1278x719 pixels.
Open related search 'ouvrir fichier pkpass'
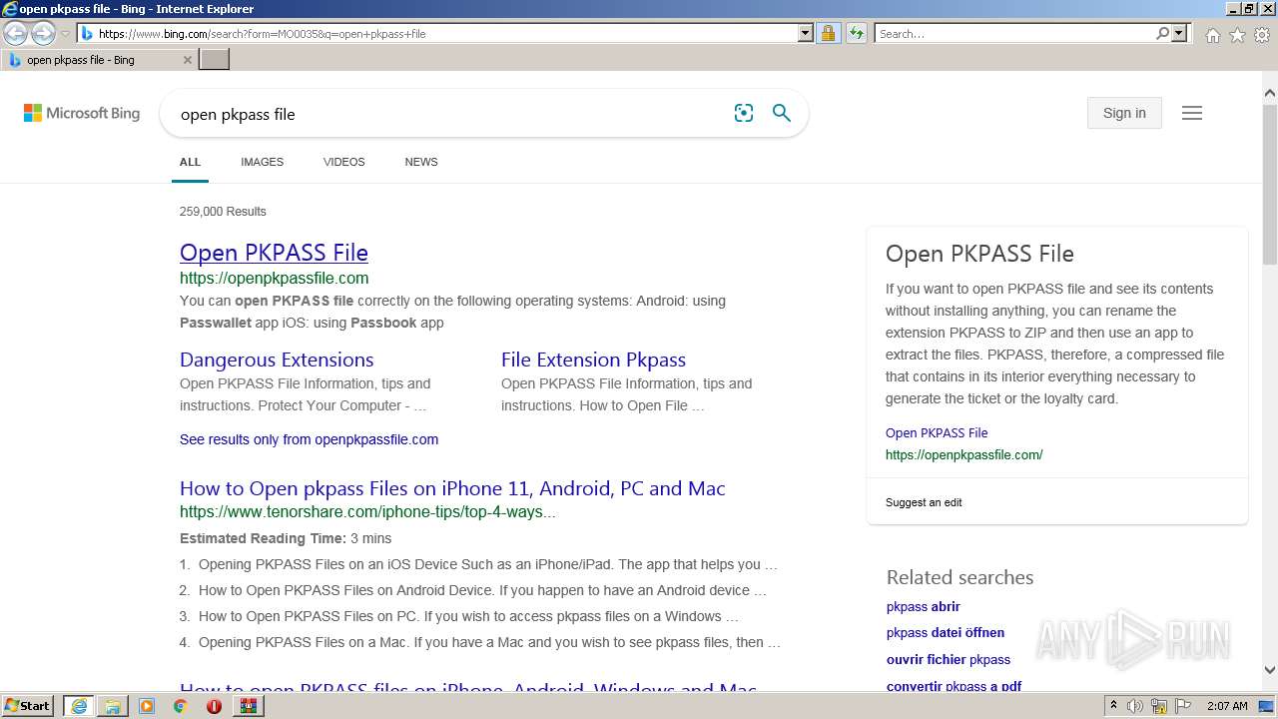(x=949, y=659)
